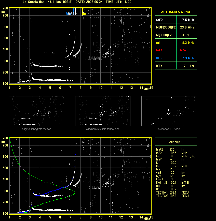Click the h_vE 120 km row
216x221 pixels.
click(171, 176)
